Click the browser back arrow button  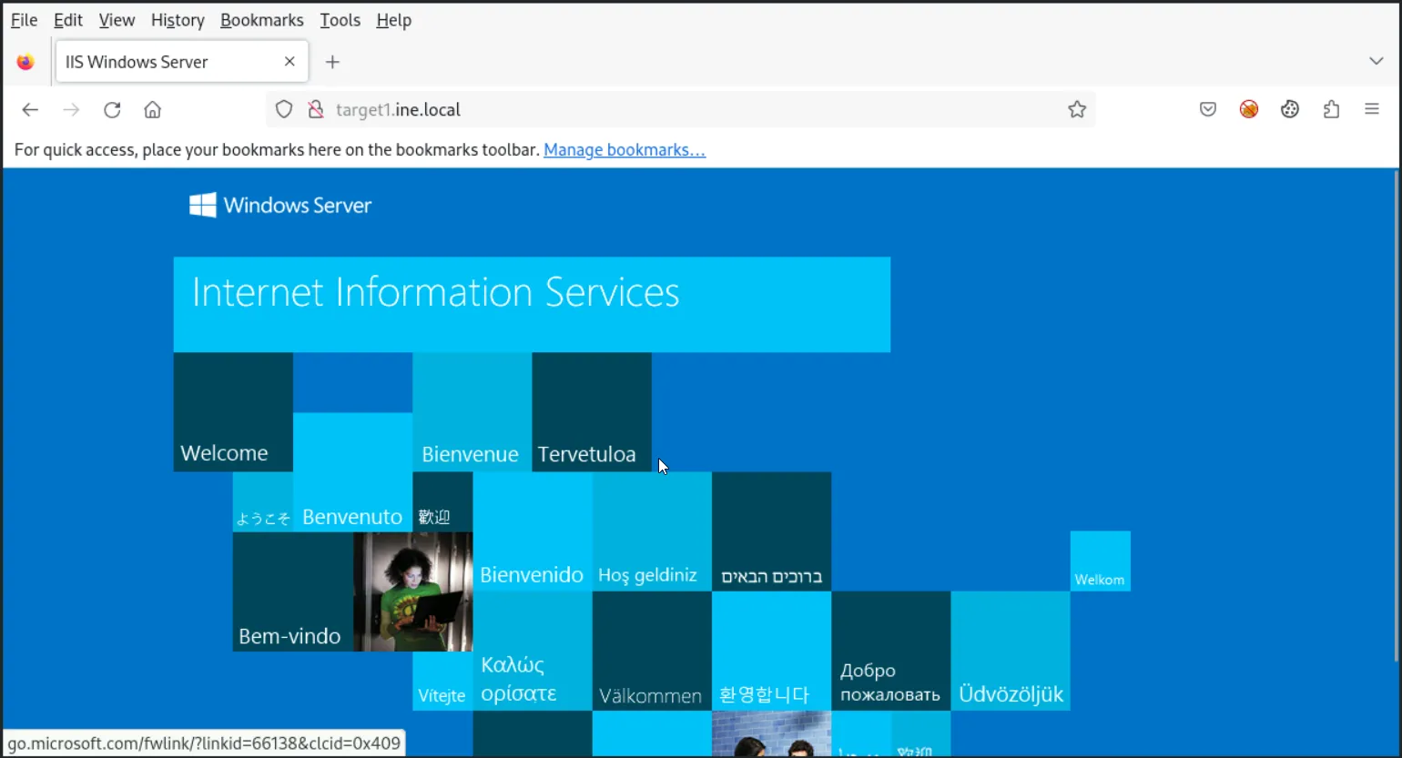(x=30, y=110)
